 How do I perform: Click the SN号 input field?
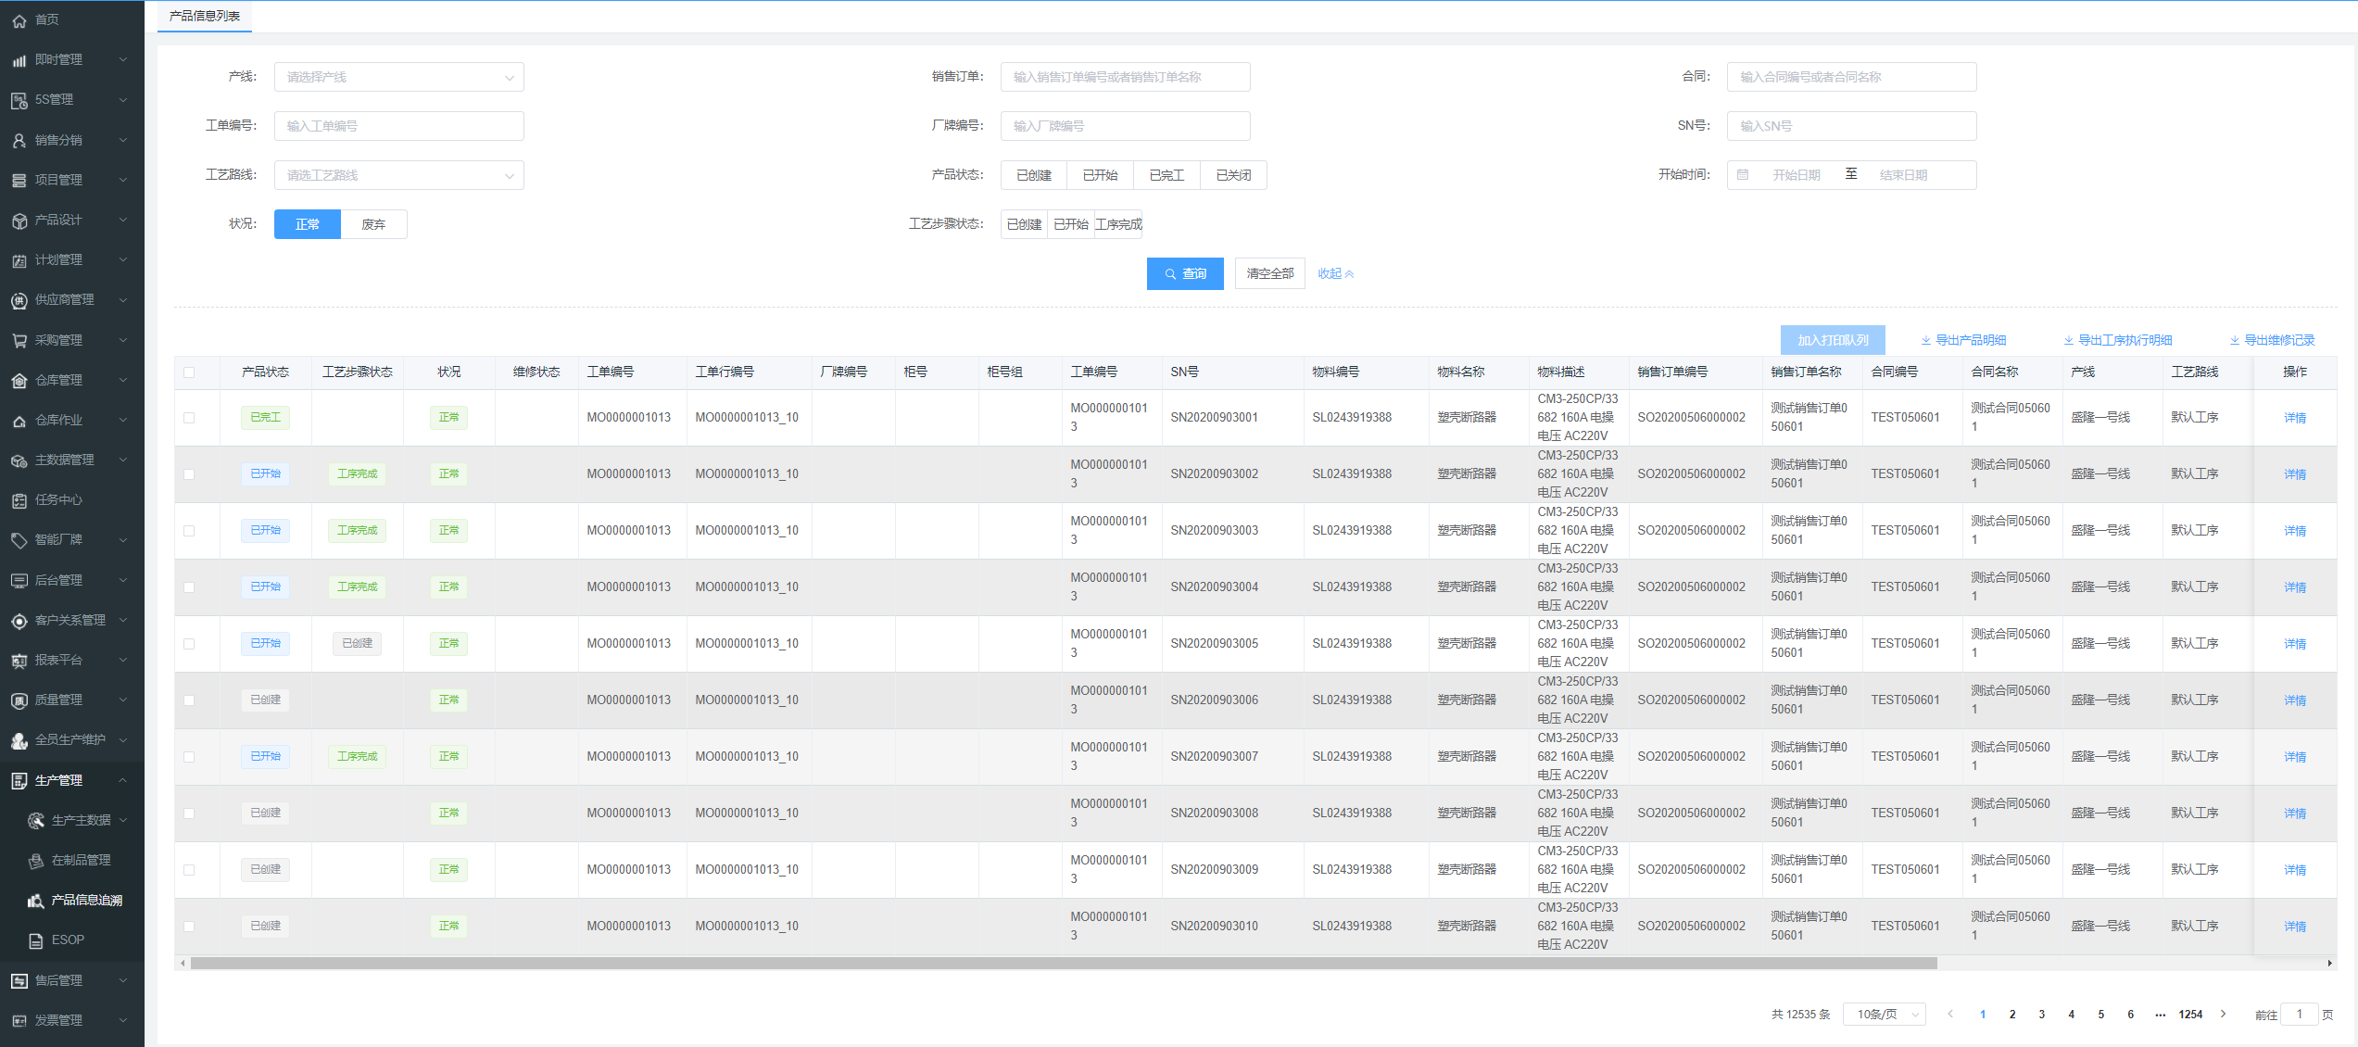pyautogui.click(x=1850, y=126)
